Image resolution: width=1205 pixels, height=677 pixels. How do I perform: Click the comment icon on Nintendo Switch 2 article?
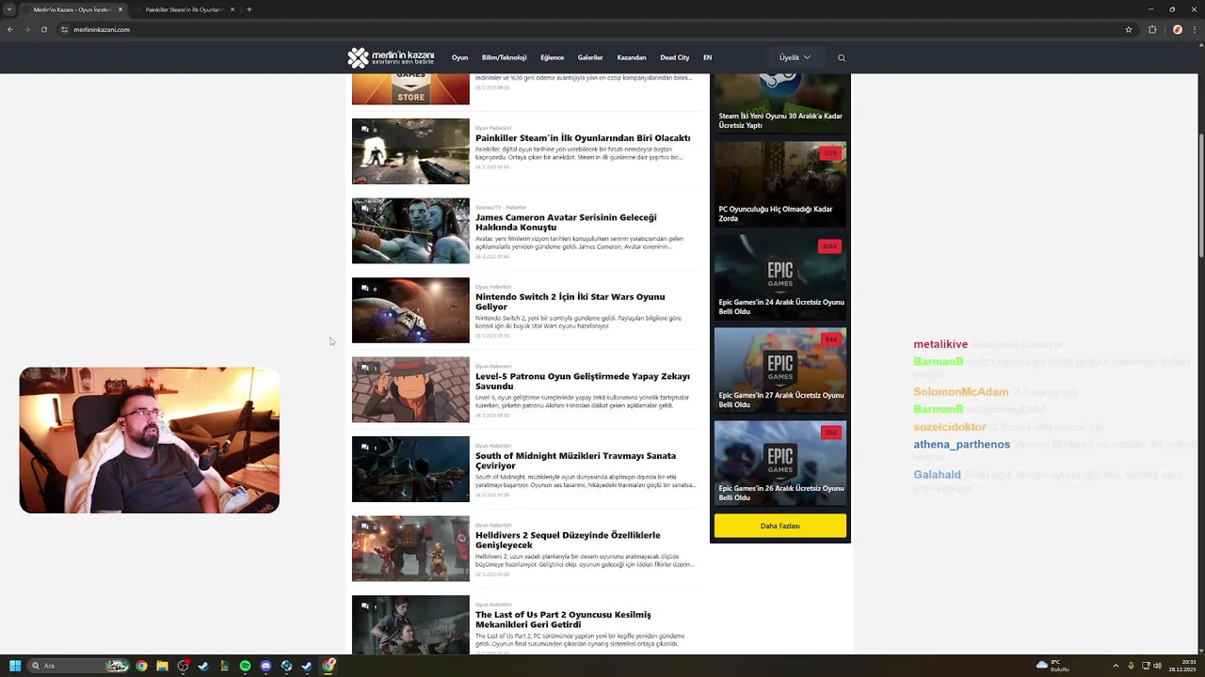pyautogui.click(x=365, y=289)
